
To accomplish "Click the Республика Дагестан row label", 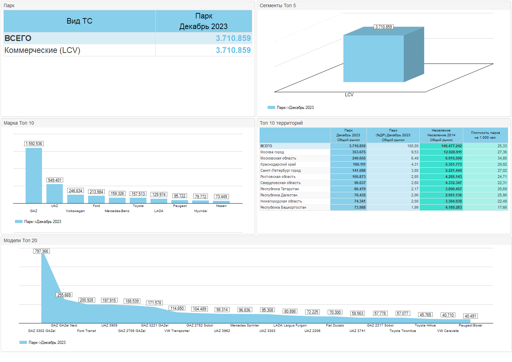I will coord(279,195).
